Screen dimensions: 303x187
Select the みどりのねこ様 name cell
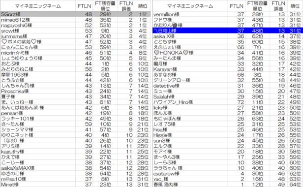point(38,69)
